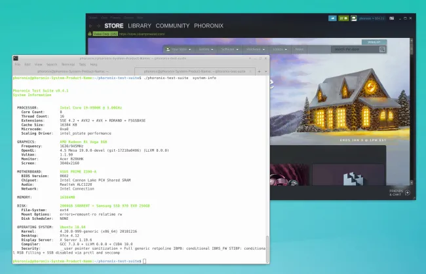Click the terminal vertical scrollbar
Screen dimensions: 426x274
(267, 248)
